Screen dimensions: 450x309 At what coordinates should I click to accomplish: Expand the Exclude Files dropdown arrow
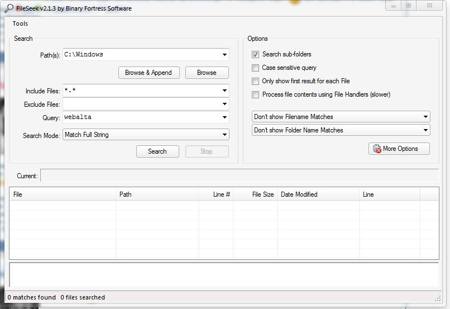[224, 104]
